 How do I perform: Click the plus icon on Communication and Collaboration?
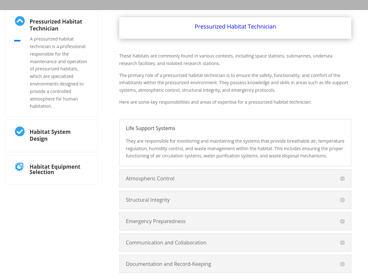click(342, 243)
